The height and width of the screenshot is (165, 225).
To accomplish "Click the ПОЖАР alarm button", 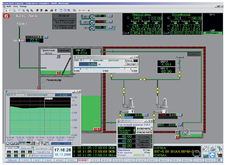I will (64, 16).
